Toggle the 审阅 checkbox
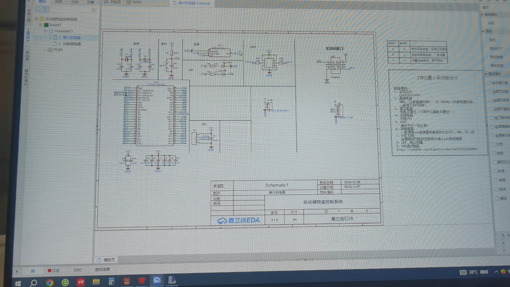The height and width of the screenshot is (287, 510). [496, 180]
